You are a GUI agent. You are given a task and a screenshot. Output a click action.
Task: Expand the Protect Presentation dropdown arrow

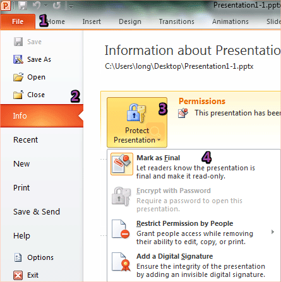point(159,140)
